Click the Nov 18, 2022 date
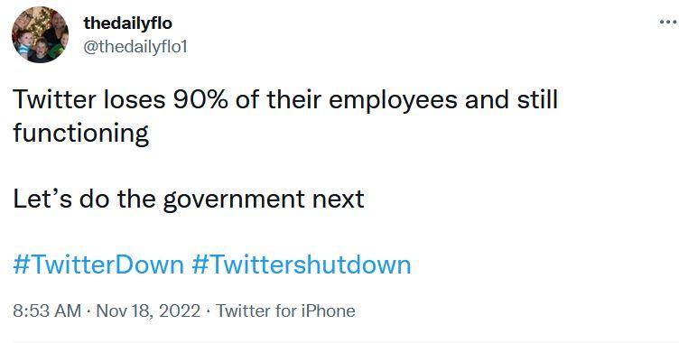 (148, 311)
